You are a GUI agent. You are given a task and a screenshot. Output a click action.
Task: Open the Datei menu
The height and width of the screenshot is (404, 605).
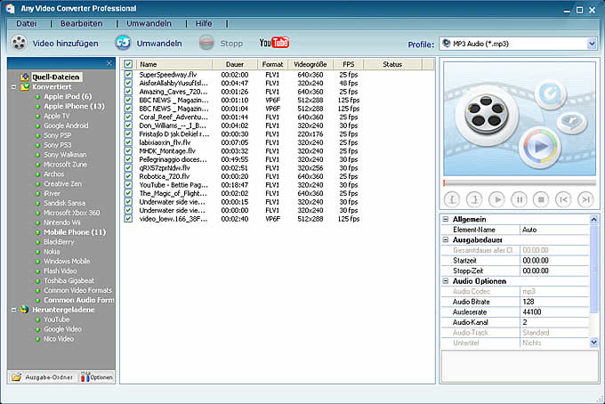[26, 24]
